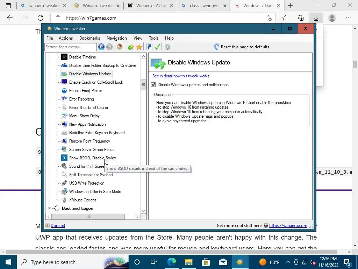Click the Edge refresh page icon
Image resolution: width=358 pixels, height=269 pixels.
(41, 18)
